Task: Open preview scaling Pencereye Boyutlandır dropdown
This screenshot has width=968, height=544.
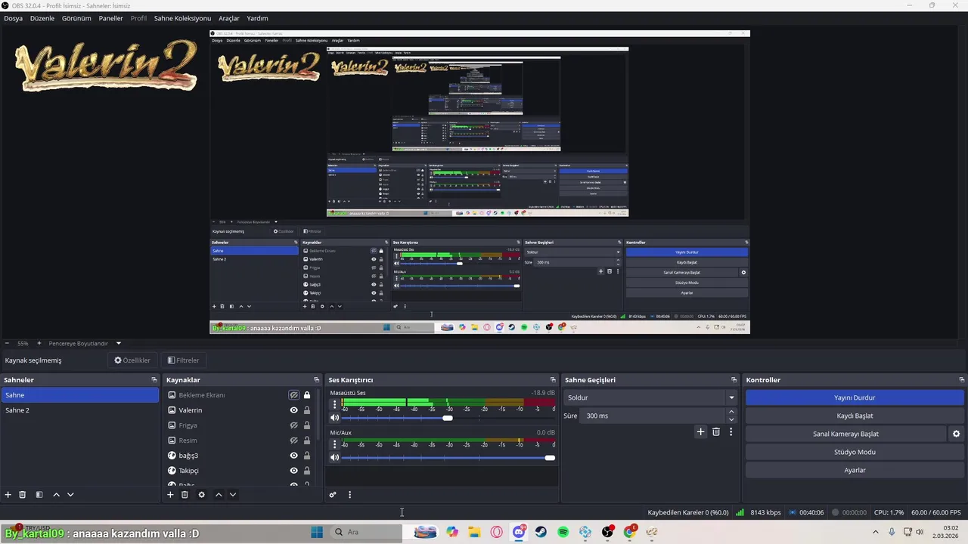Action: click(84, 343)
